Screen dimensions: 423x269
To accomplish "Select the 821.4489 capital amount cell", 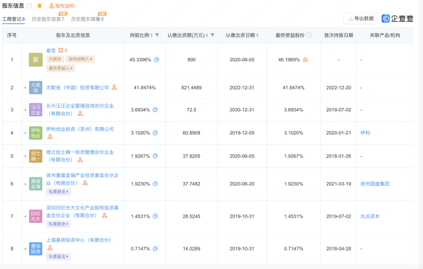I will pos(191,88).
